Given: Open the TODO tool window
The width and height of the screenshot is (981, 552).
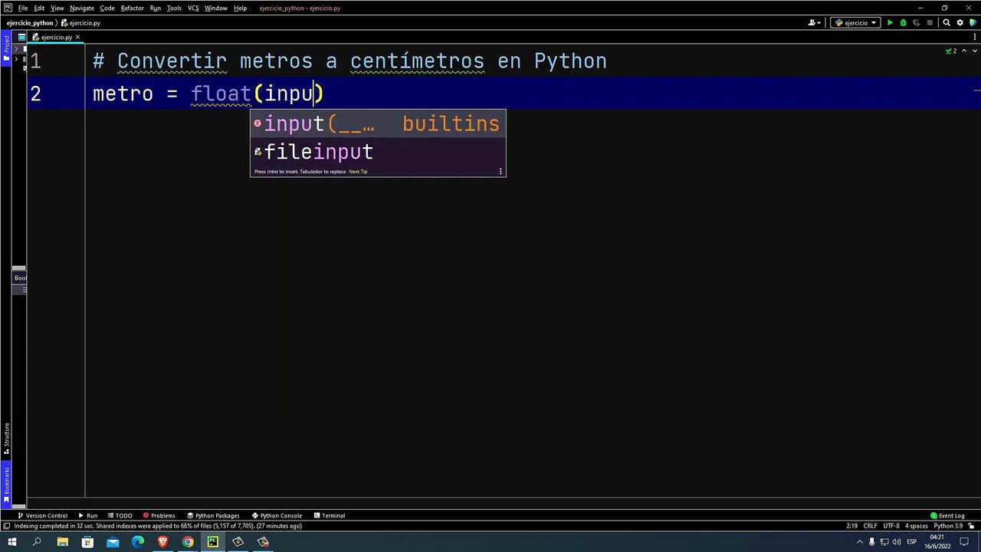Looking at the screenshot, I should tap(120, 516).
